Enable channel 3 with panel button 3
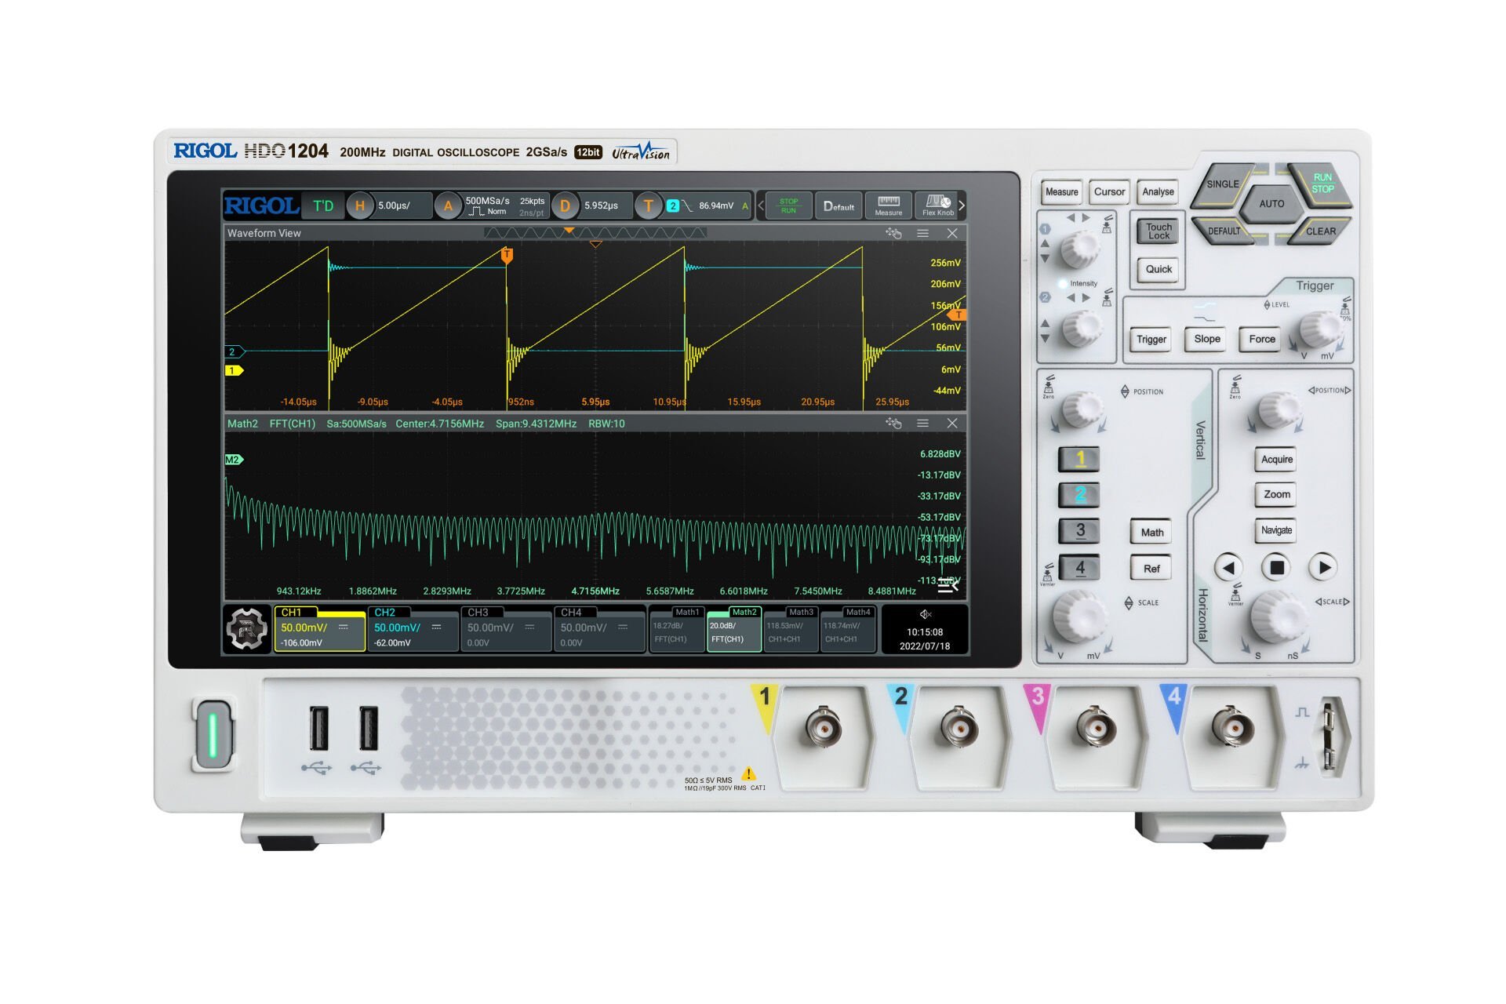Screen dimensions: 1506x1004 tap(1079, 531)
